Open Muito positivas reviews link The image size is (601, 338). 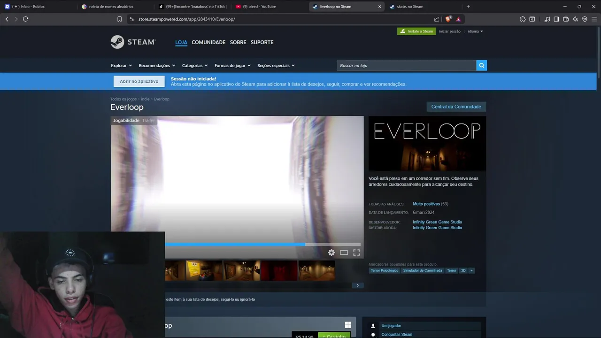(426, 204)
